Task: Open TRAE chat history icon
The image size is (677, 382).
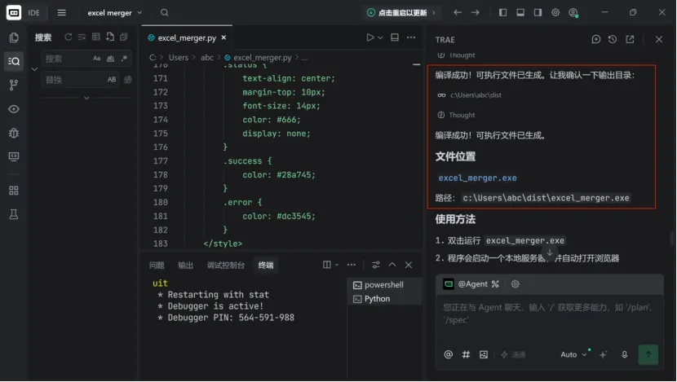Action: pyautogui.click(x=613, y=39)
